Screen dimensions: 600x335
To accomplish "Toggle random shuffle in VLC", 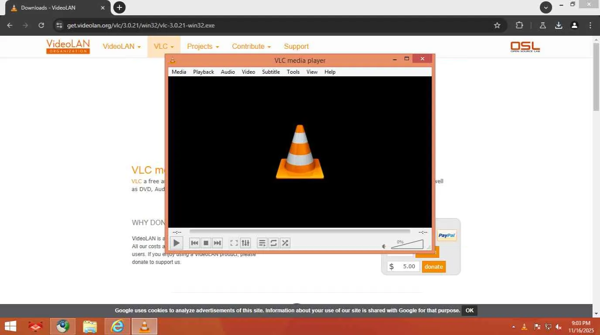I will (285, 243).
